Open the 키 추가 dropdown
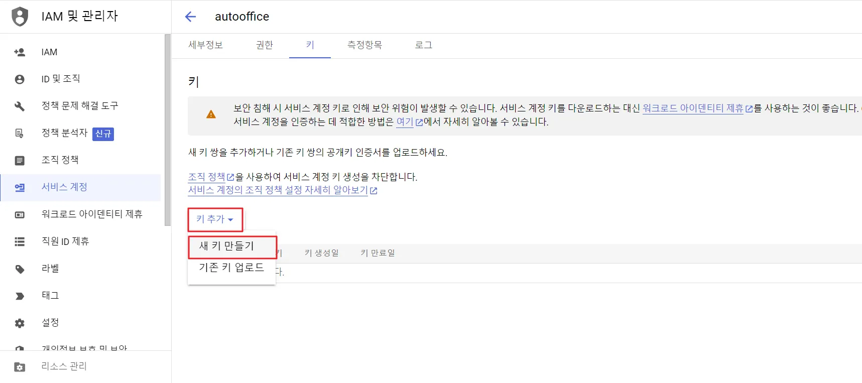Image resolution: width=862 pixels, height=383 pixels. [215, 219]
